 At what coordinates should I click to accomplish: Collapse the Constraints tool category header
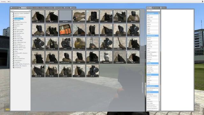point(152,13)
